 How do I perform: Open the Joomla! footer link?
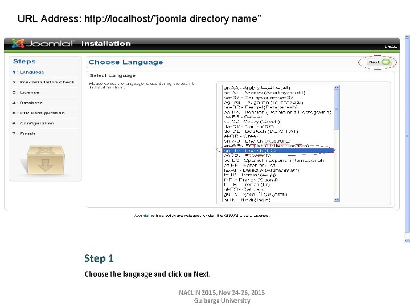(142, 216)
